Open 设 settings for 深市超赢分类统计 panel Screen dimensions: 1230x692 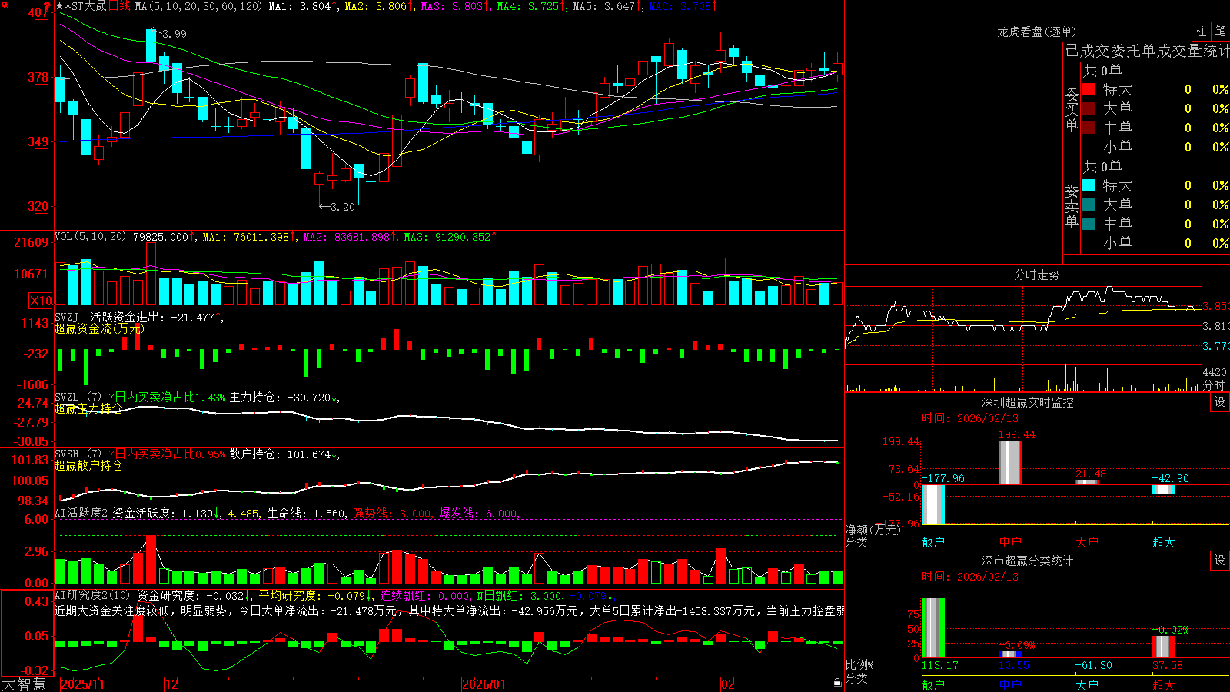click(1220, 561)
